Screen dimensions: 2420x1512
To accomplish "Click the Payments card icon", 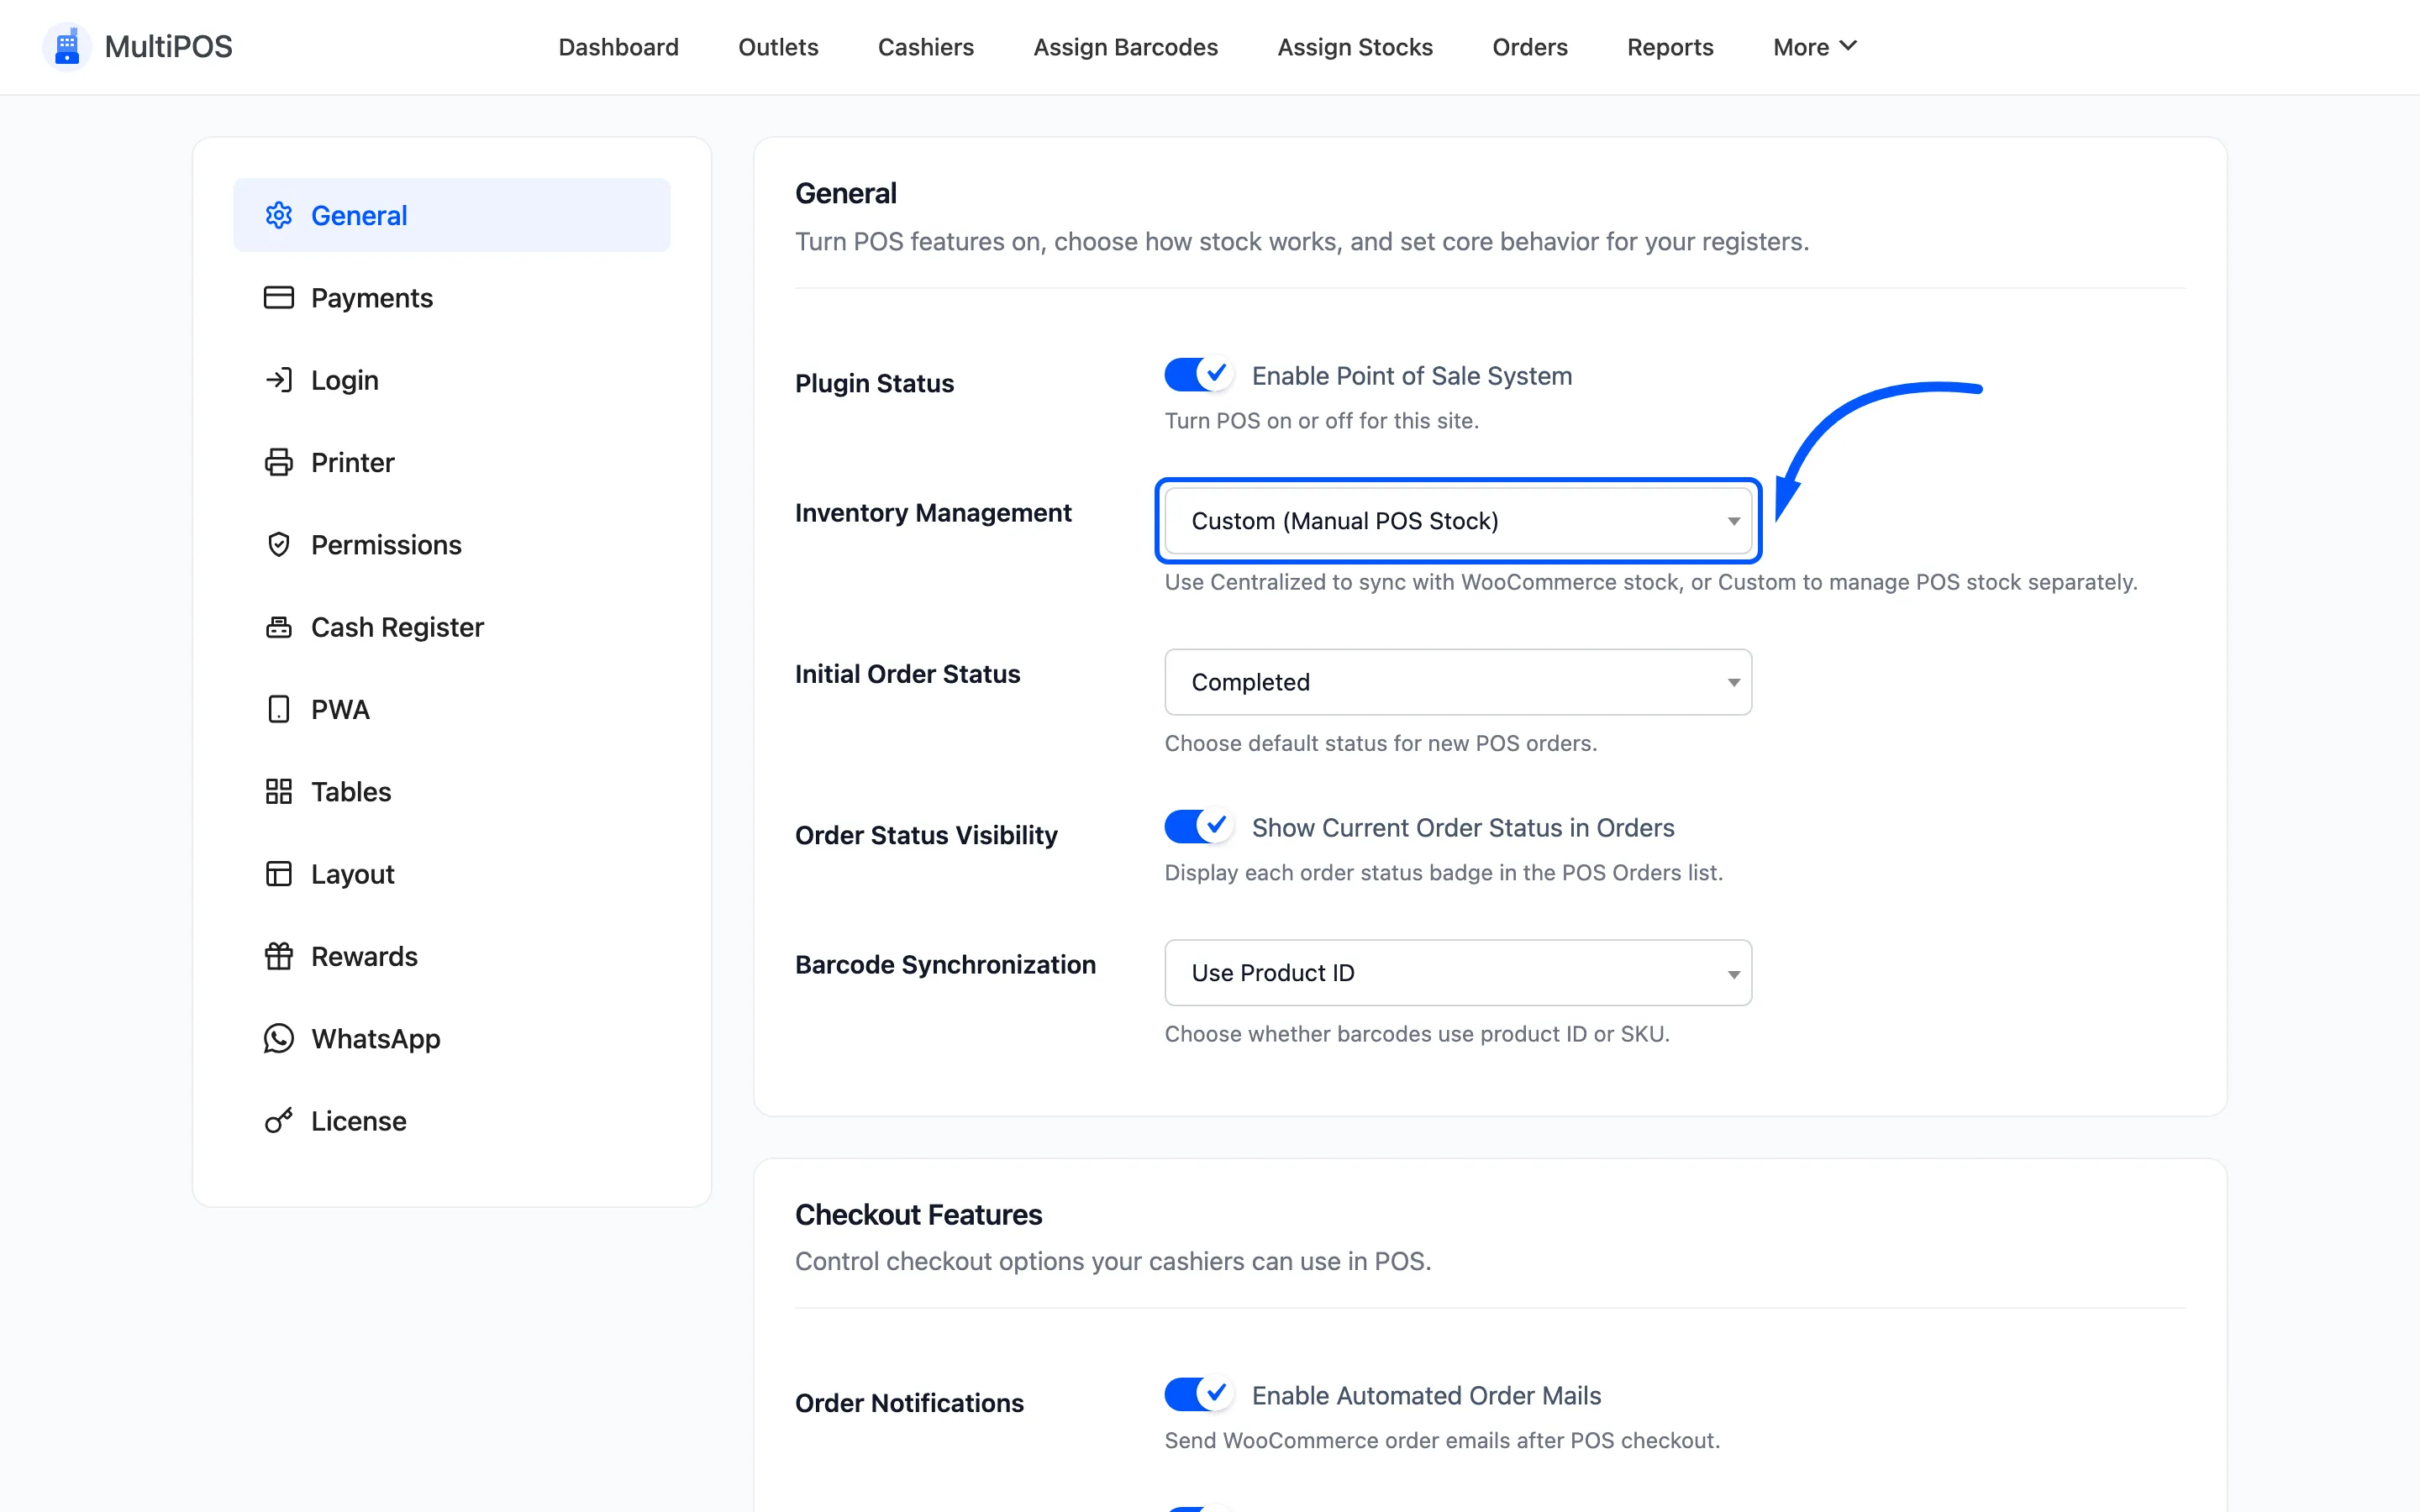I will [278, 298].
